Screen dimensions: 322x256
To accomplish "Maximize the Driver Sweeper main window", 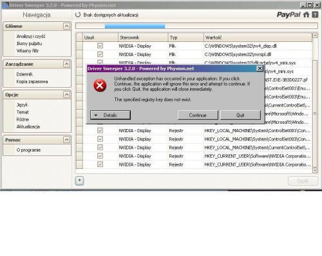I will tap(310, 5).
